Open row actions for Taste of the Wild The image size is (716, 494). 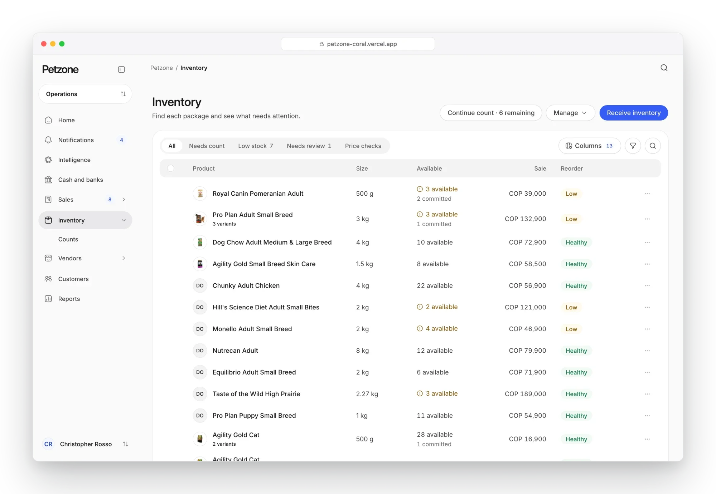[x=647, y=394]
